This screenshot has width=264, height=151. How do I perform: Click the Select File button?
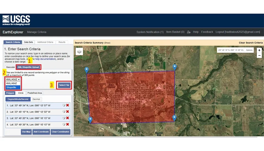point(64,85)
